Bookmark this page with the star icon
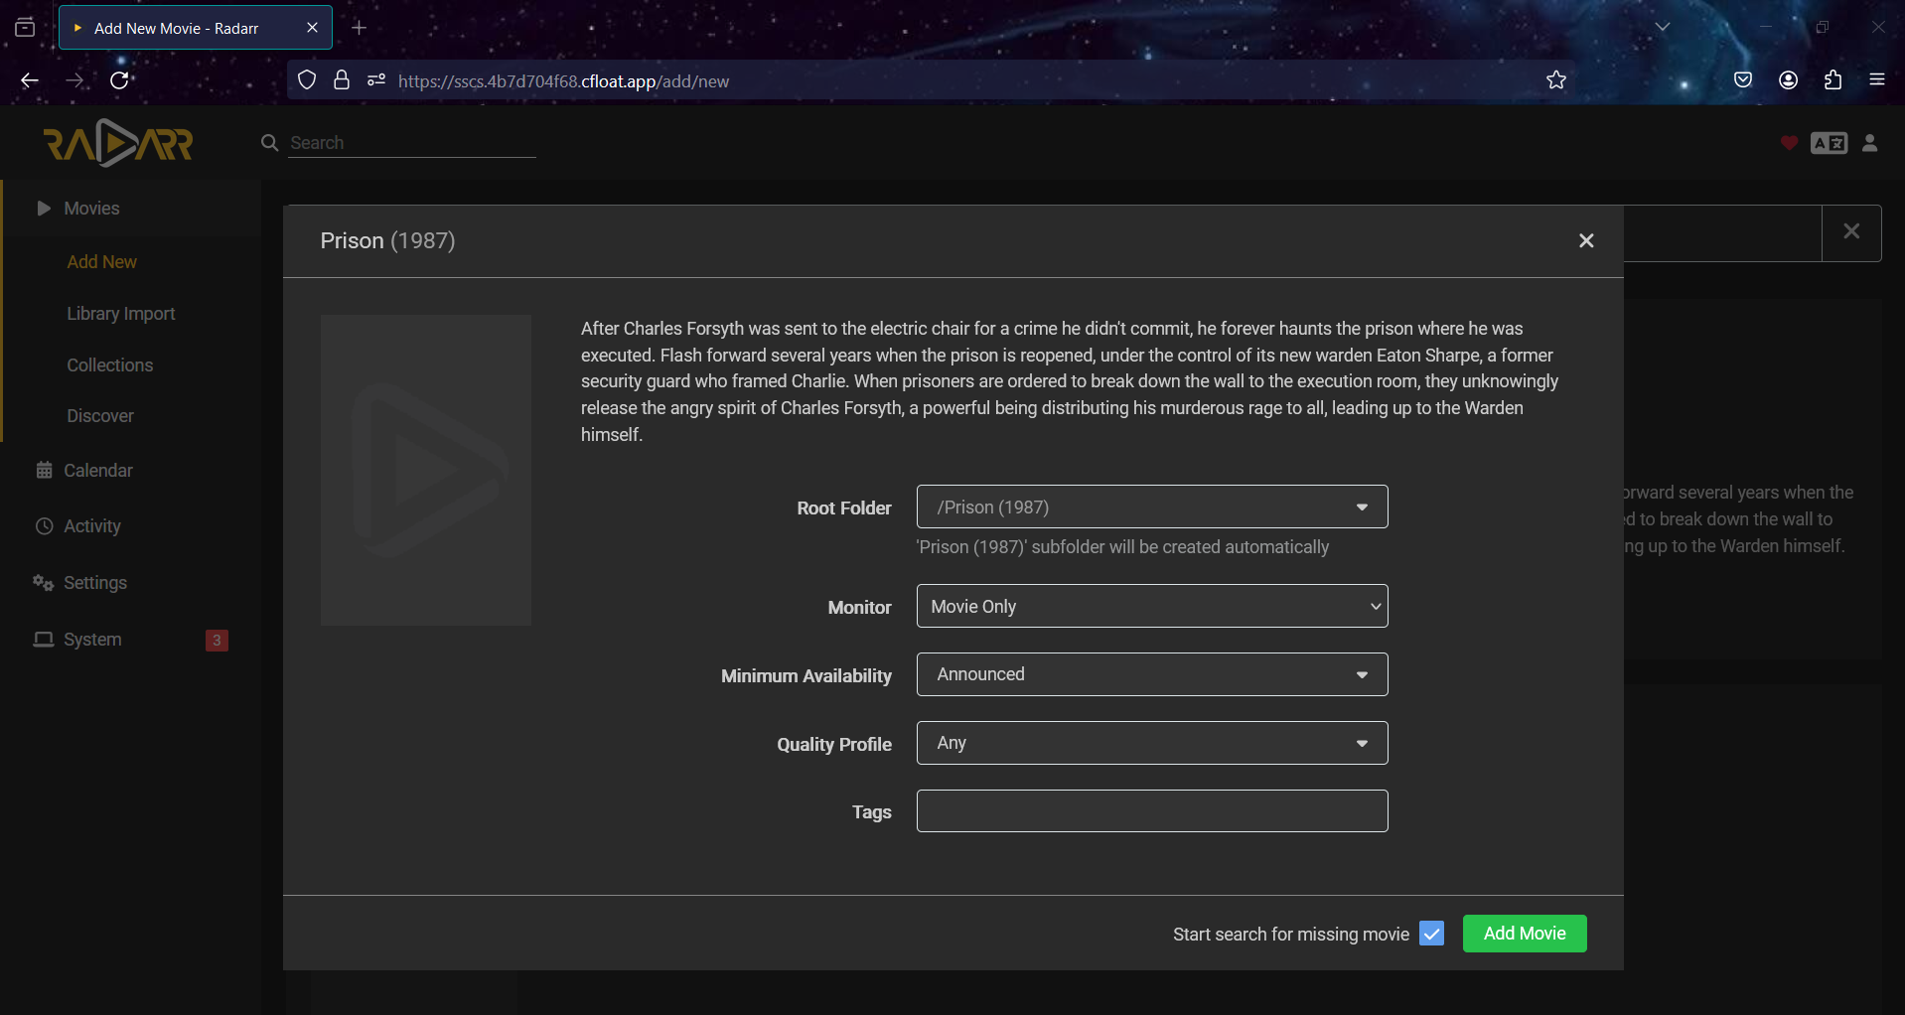1905x1015 pixels. point(1556,80)
